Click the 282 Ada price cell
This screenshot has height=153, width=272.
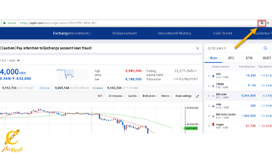[253, 106]
